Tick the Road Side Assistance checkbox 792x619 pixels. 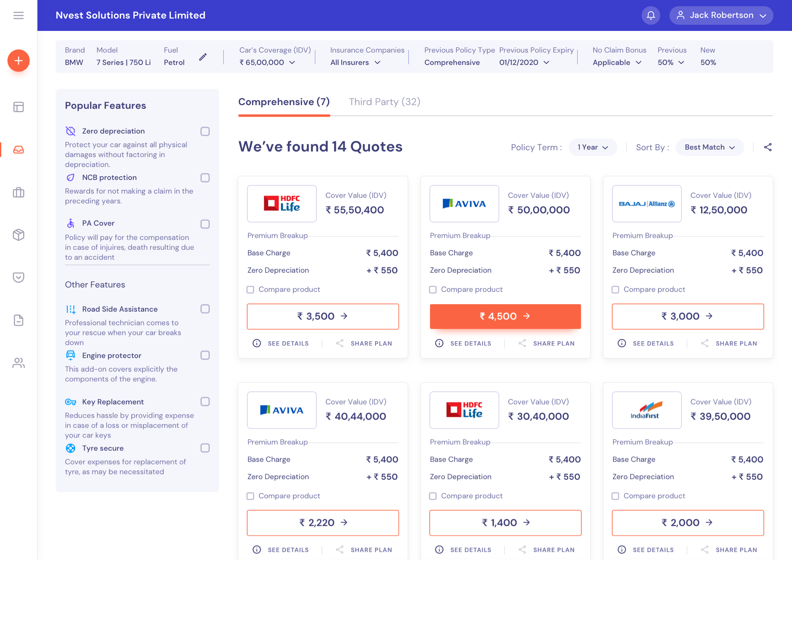(205, 309)
